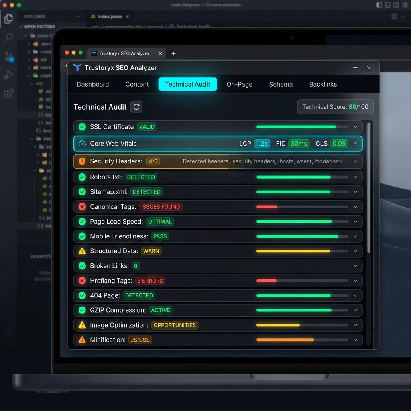Click the warning triangle beside Structured Data
Image resolution: width=411 pixels, height=411 pixels.
(82, 251)
